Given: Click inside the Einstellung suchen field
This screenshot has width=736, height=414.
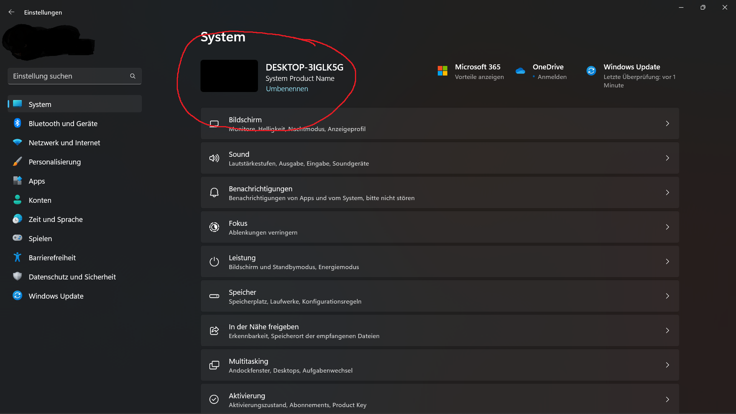Looking at the screenshot, I should tap(58, 76).
